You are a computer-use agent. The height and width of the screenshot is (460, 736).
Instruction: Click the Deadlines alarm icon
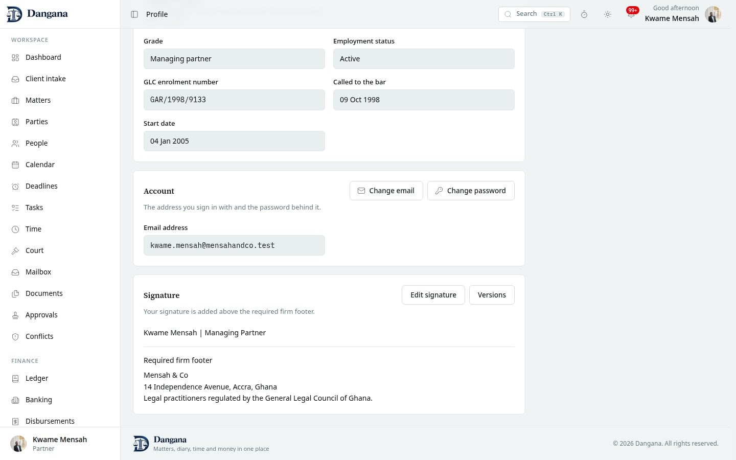pos(15,187)
